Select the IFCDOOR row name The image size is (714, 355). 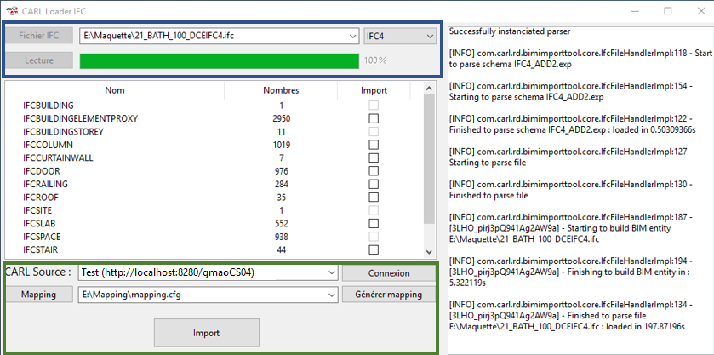pos(42,171)
